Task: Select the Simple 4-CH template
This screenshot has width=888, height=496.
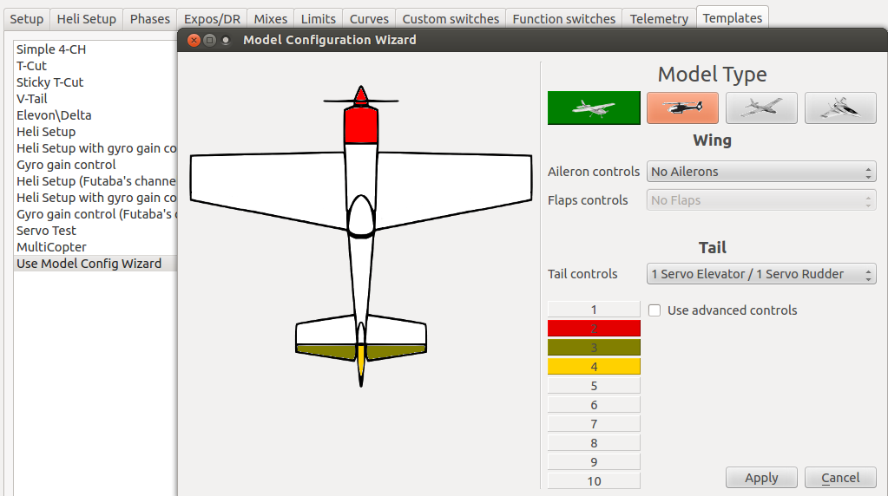Action: point(51,49)
